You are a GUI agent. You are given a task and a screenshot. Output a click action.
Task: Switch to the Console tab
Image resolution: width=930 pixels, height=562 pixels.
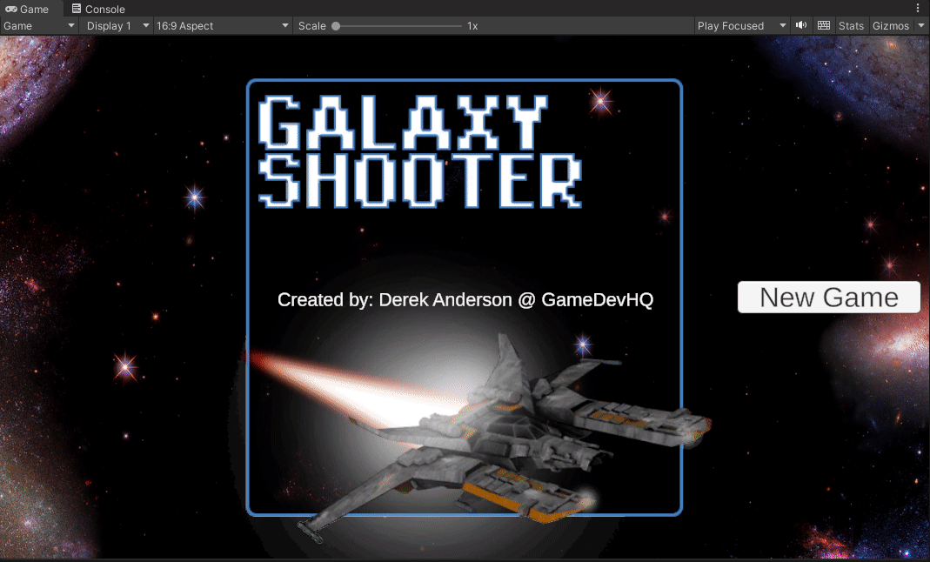coord(97,9)
